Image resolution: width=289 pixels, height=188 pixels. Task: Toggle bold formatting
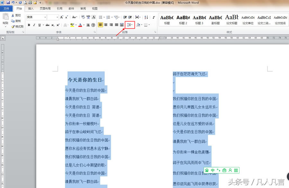coord(29,25)
